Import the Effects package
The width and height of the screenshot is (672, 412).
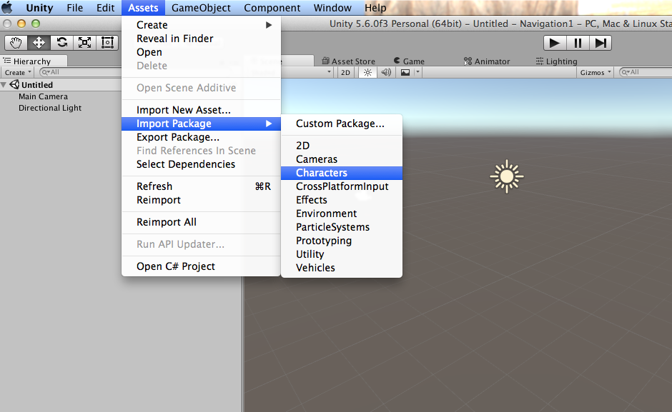click(342, 201)
